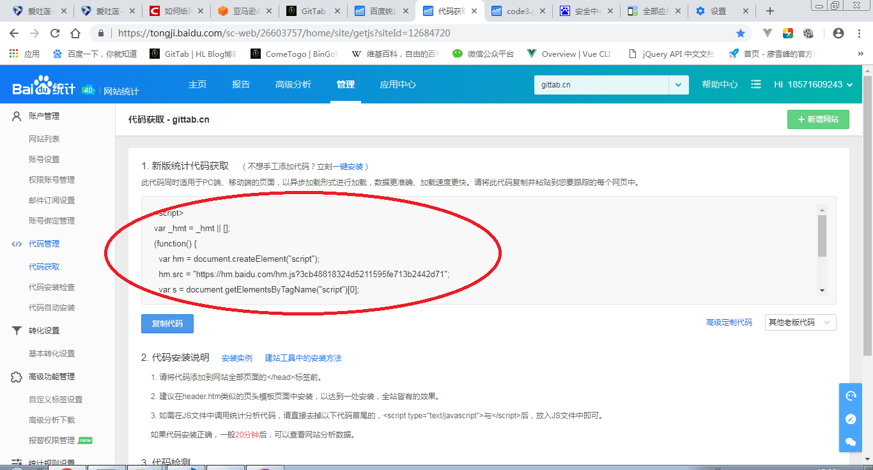Close the active 代码获取 tab
Screen dimensions: 873x470
(x=474, y=11)
